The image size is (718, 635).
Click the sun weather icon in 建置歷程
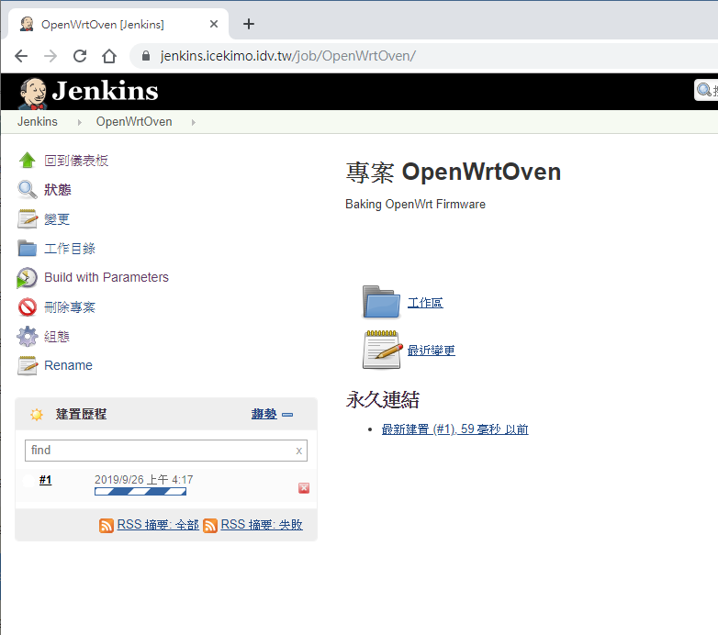click(x=36, y=415)
